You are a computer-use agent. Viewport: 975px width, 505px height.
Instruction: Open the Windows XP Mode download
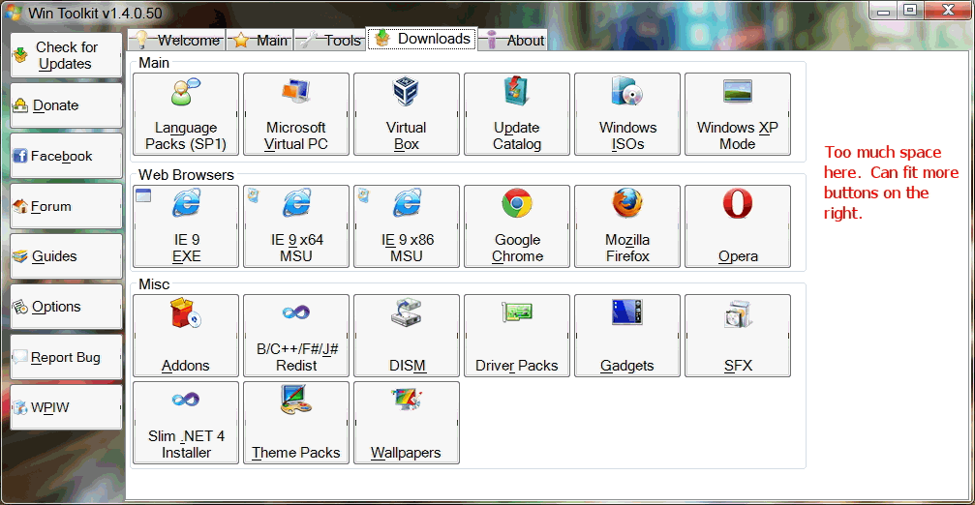(x=738, y=114)
